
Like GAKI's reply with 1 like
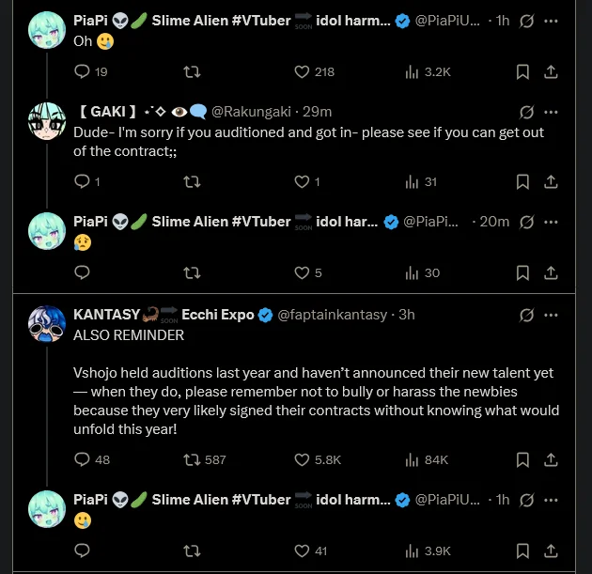click(x=303, y=182)
